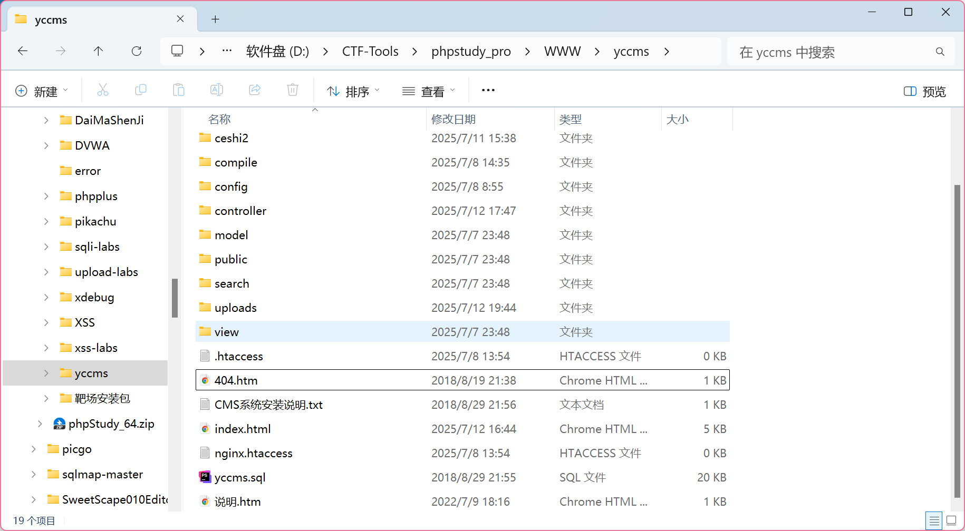Open the 查看 view dropdown
The image size is (965, 531).
pos(428,92)
